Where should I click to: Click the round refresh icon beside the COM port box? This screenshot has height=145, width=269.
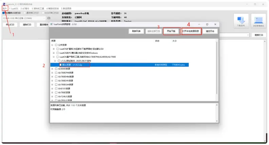[x=49, y=18]
